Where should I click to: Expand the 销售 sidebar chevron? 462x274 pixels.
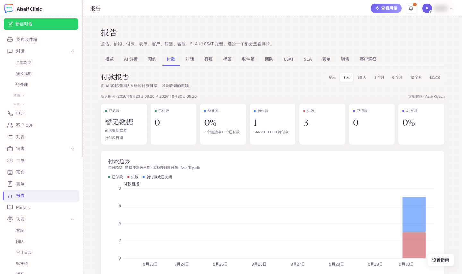pyautogui.click(x=73, y=149)
